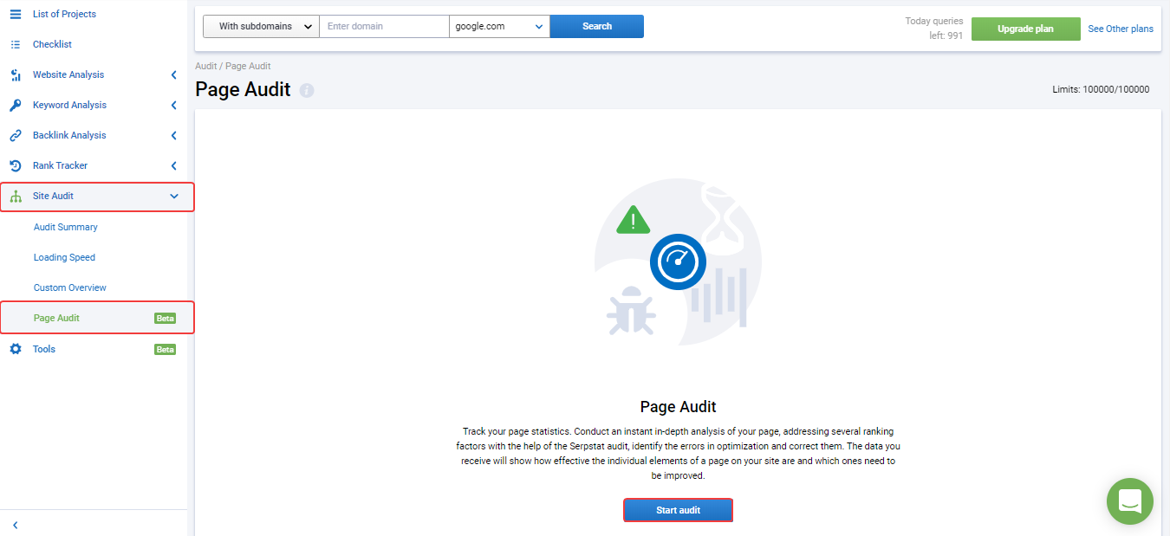This screenshot has width=1170, height=536.
Task: Open Loading Speed submenu item
Action: [64, 257]
